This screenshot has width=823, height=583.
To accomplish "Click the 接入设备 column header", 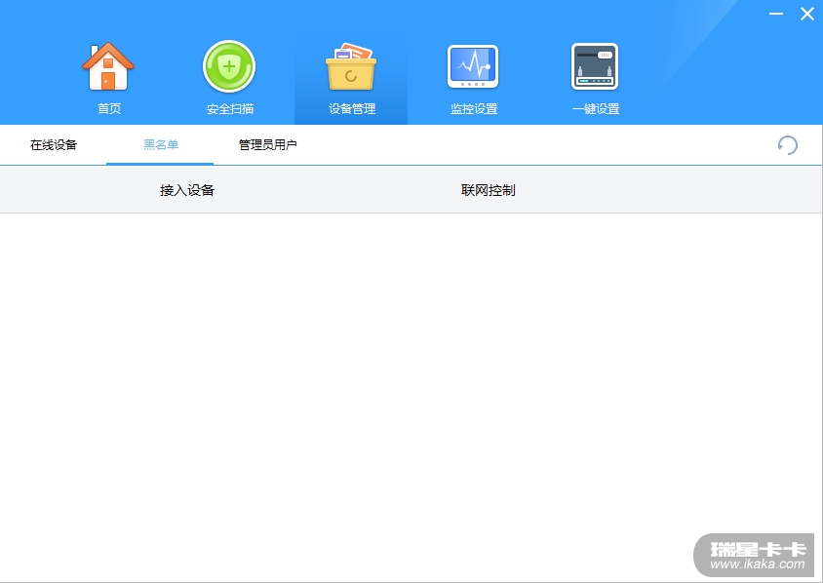I will [x=187, y=190].
